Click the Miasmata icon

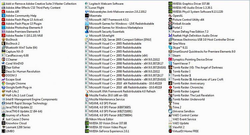pos(87,16)
